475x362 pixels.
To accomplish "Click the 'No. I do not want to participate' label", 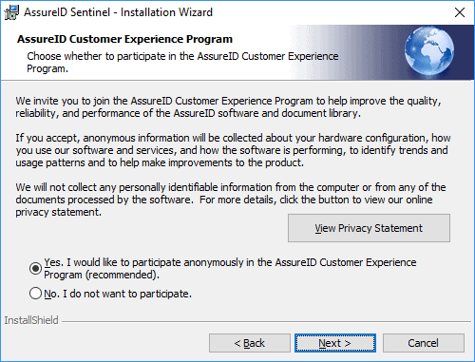I will tap(118, 294).
